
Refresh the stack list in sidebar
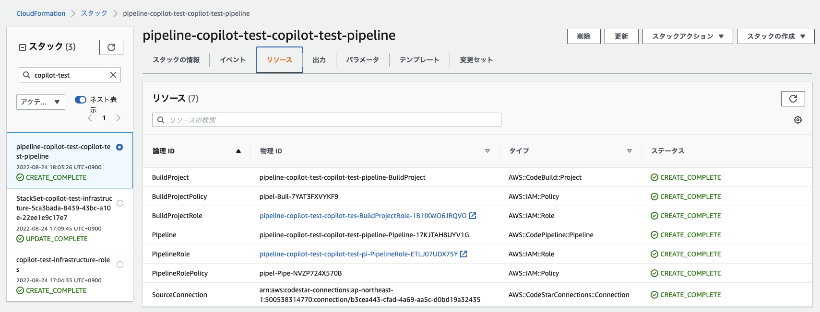pyautogui.click(x=111, y=47)
